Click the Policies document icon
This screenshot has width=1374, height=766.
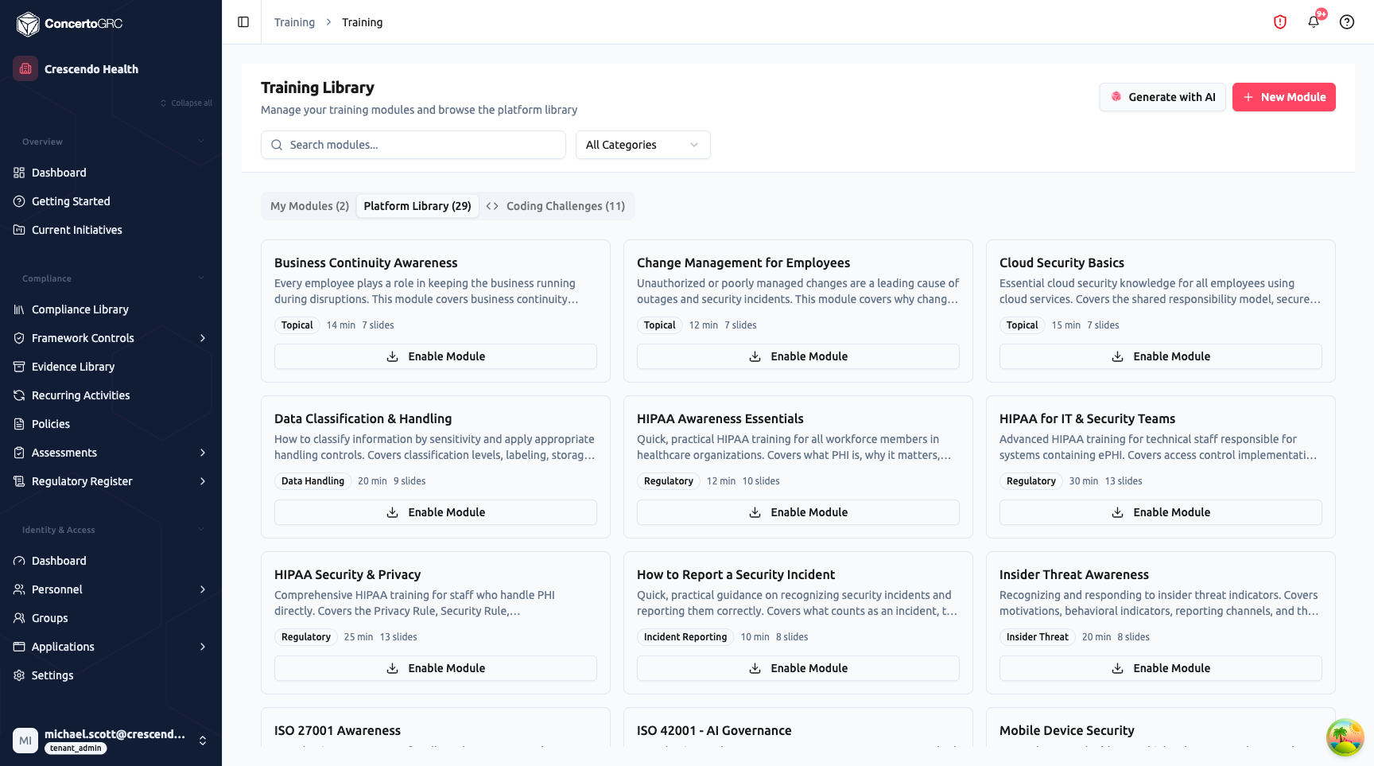[19, 424]
